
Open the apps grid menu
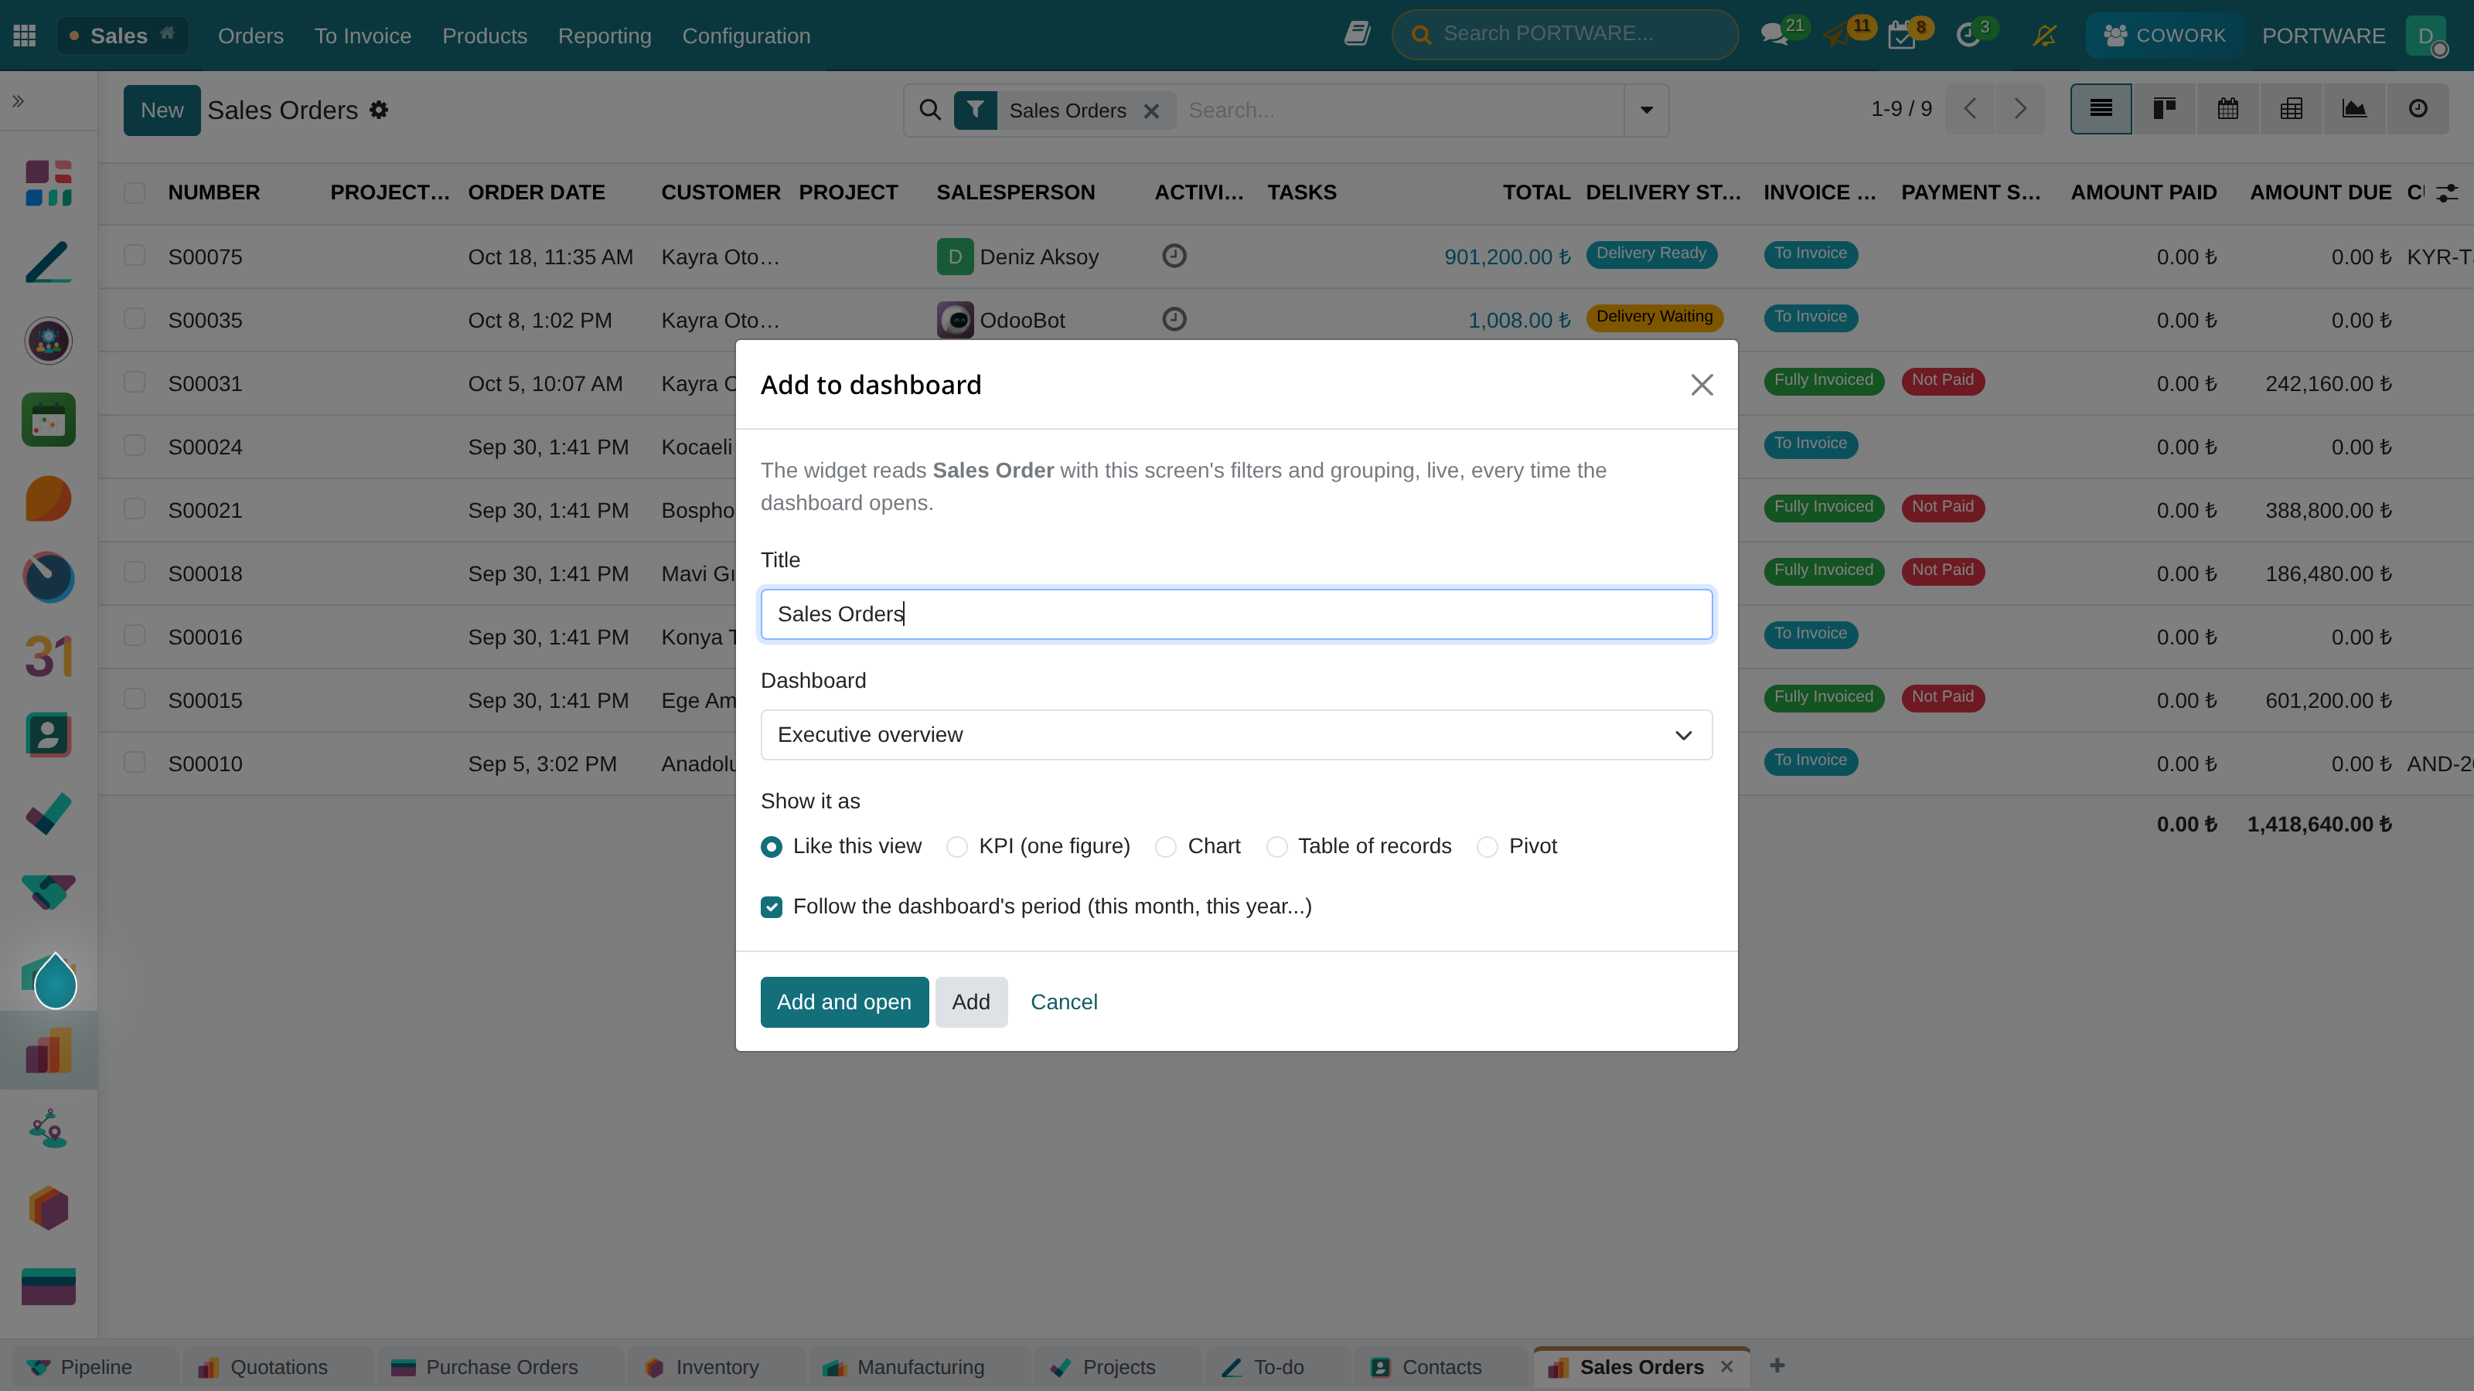[25, 36]
